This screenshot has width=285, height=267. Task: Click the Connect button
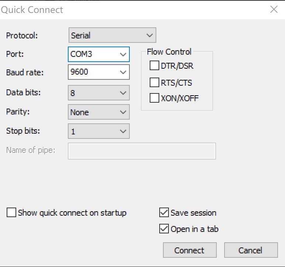click(x=189, y=250)
